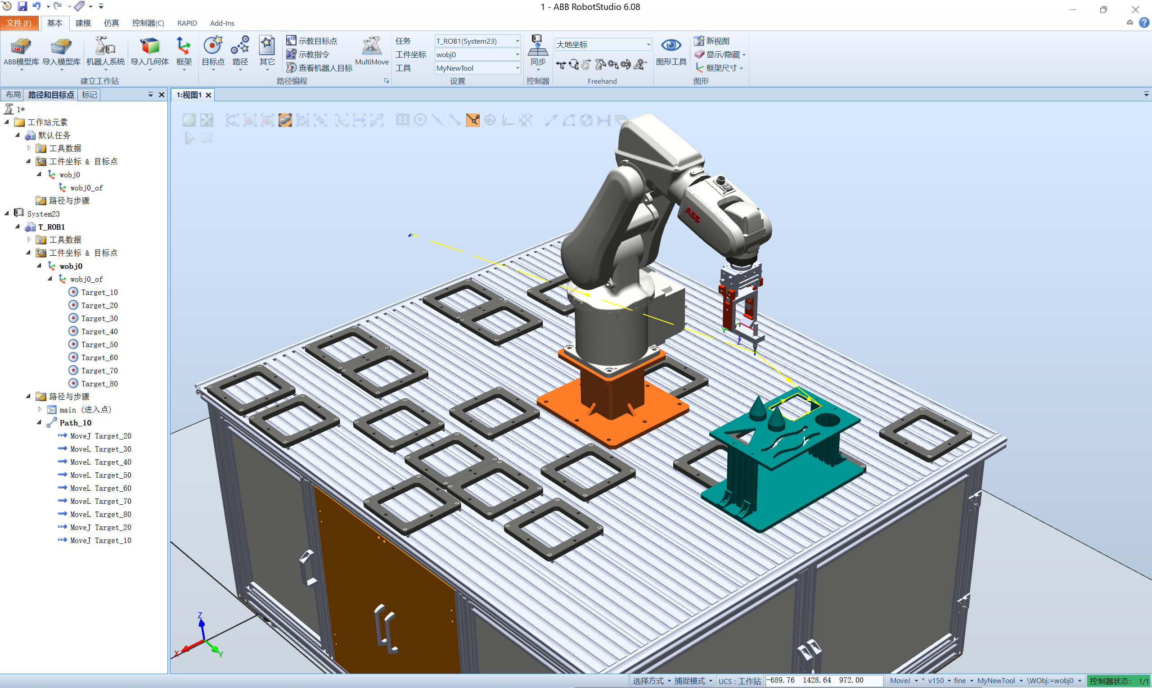Viewport: 1152px width, 688px height.
Task: Click the save icon in quick access toolbar
Action: point(22,6)
